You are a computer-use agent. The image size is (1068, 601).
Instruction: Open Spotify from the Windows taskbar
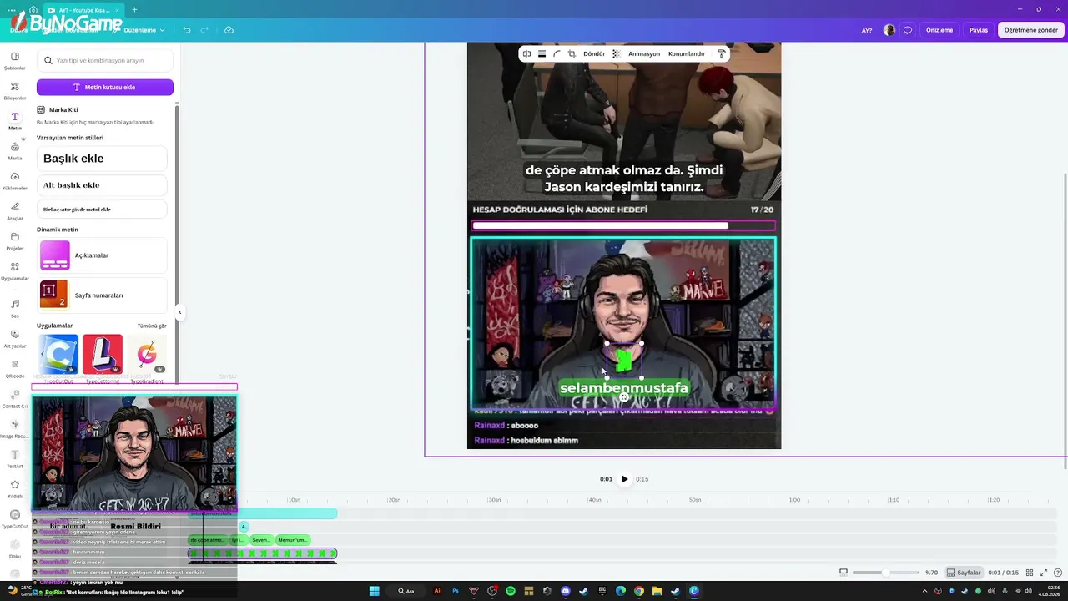click(510, 591)
